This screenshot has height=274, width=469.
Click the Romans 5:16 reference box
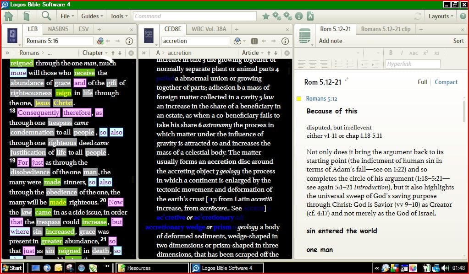point(59,41)
